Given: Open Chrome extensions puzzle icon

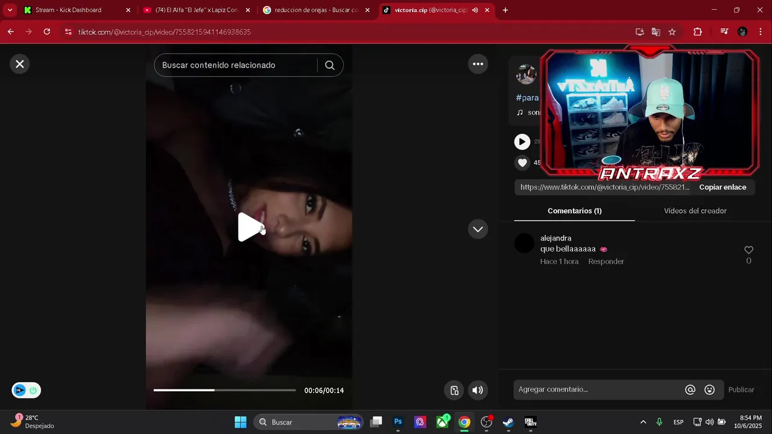Looking at the screenshot, I should (698, 32).
